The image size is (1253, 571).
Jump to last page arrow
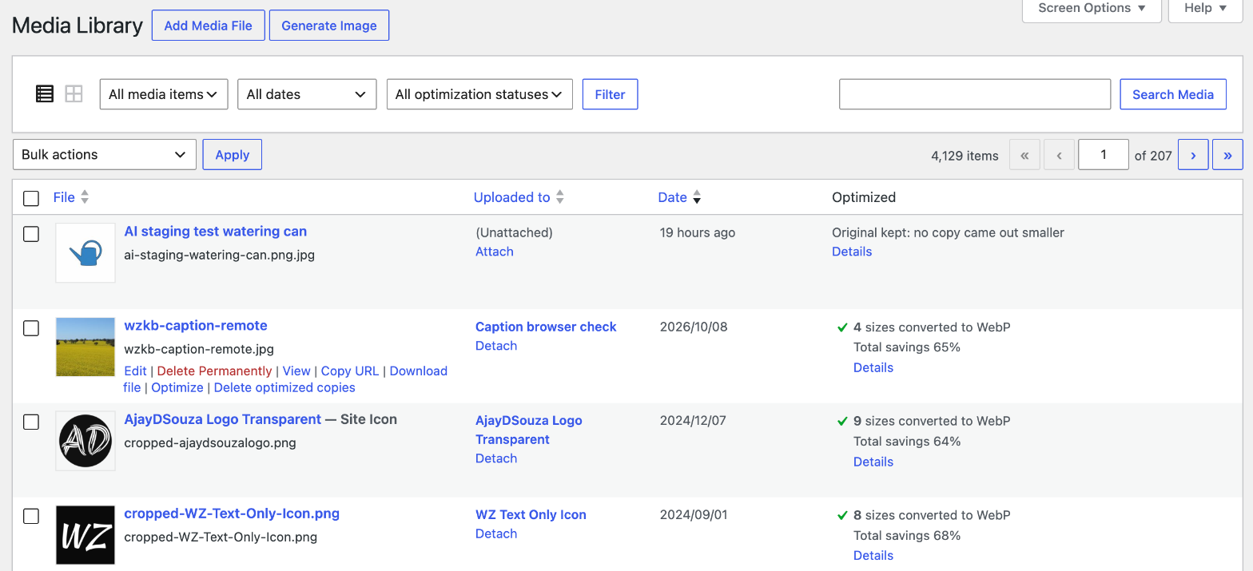click(x=1227, y=155)
